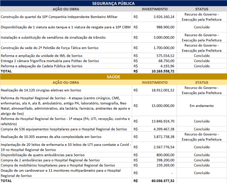Click the STATUS column header
This screenshot has height=183, width=227.
click(x=201, y=9)
